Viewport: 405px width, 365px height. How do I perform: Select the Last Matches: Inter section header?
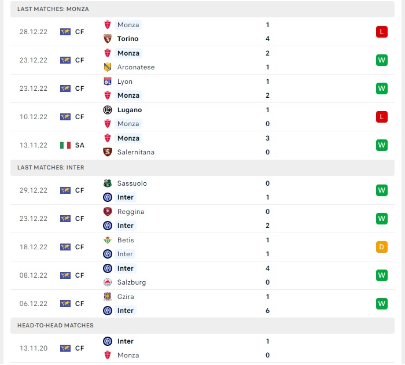coord(203,168)
